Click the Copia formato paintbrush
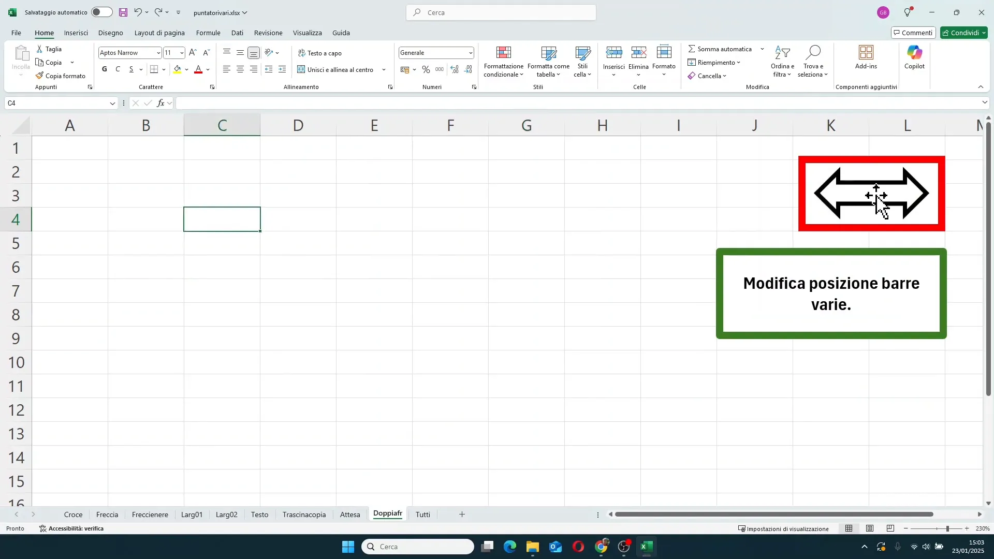Image resolution: width=994 pixels, height=559 pixels. (39, 76)
